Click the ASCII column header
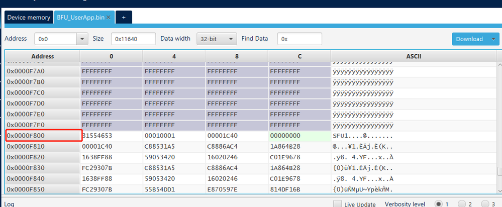502x207 pixels. click(x=414, y=56)
